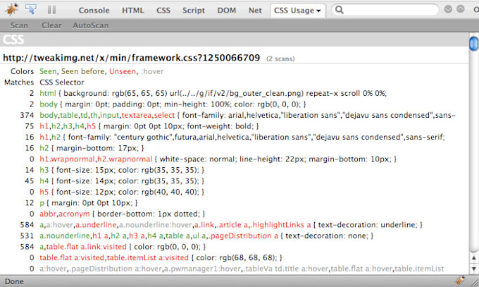
Task: Open the Net tab
Action: click(x=254, y=11)
